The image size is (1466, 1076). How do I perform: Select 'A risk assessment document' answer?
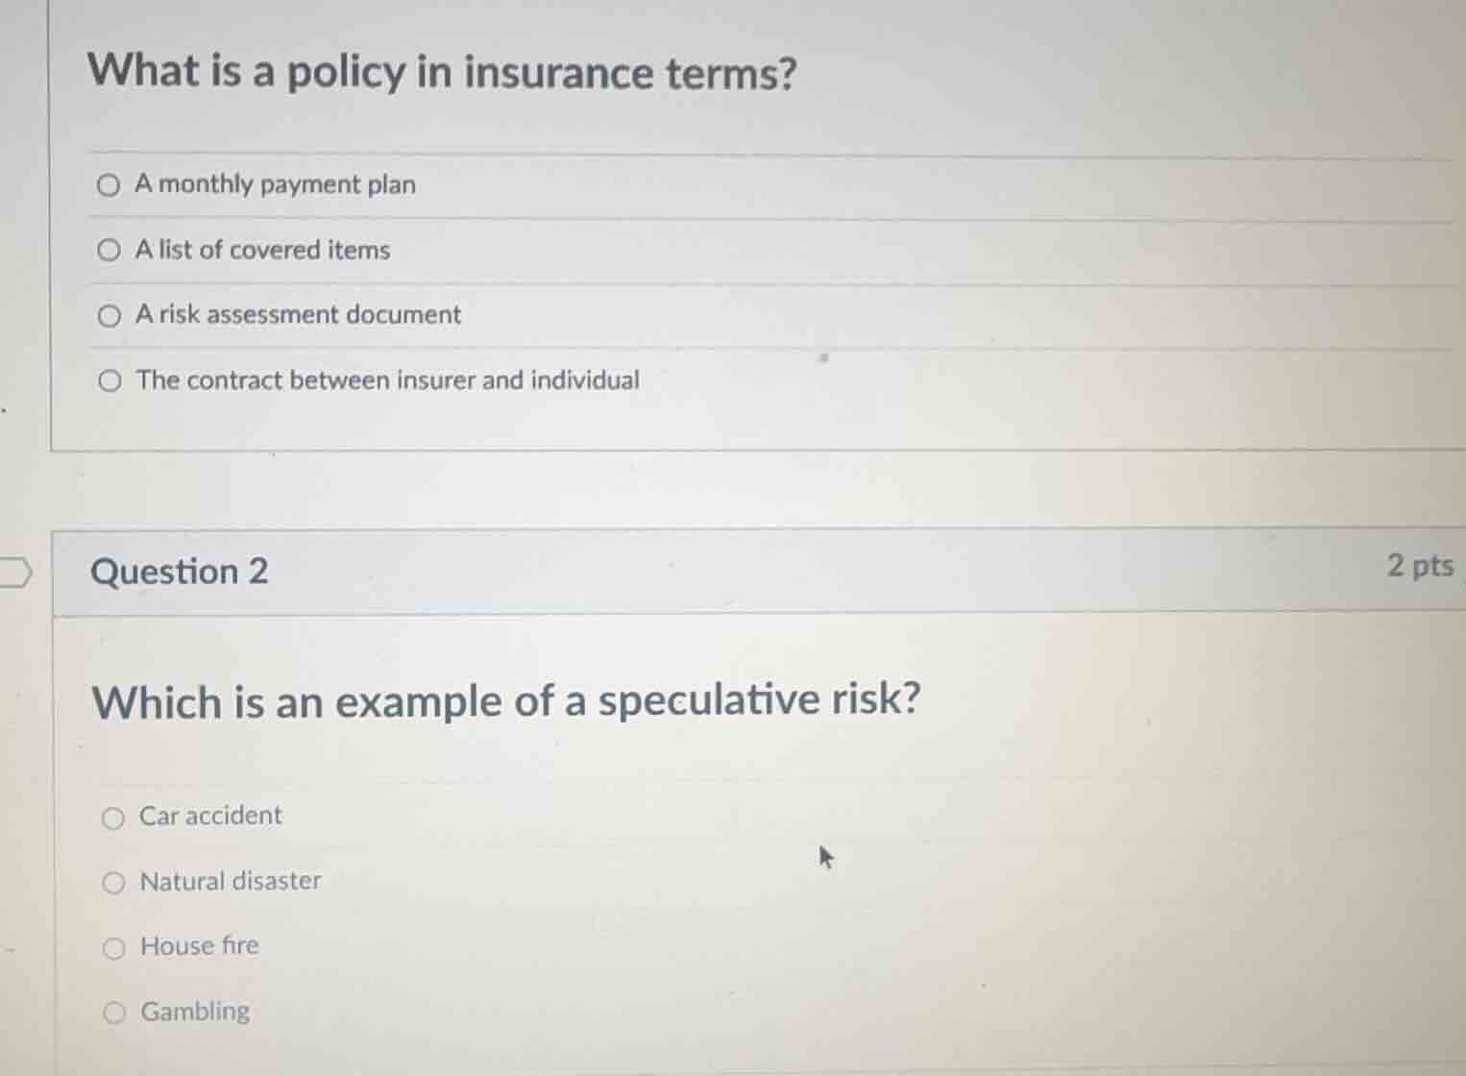[x=109, y=315]
